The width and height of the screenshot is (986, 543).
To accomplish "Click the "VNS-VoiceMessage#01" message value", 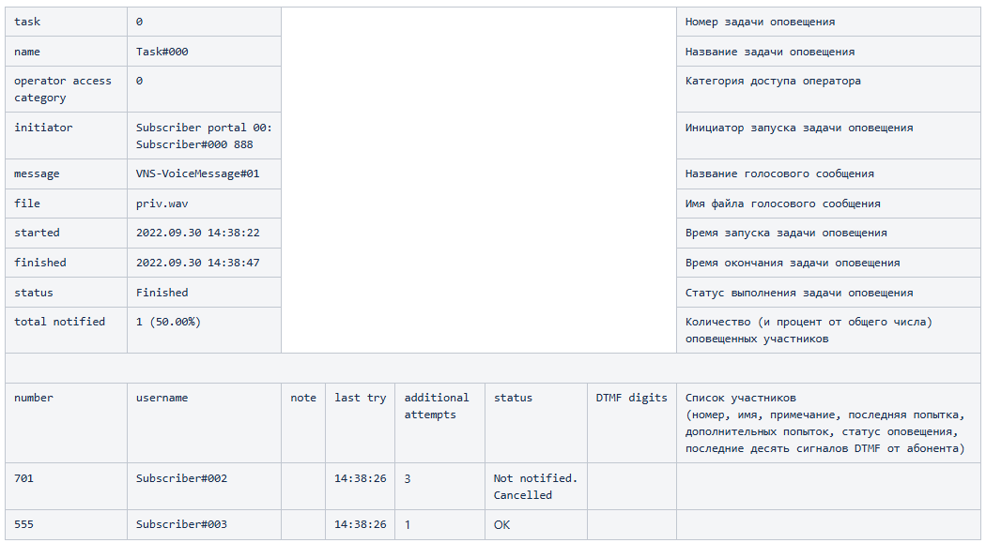I will (x=197, y=173).
